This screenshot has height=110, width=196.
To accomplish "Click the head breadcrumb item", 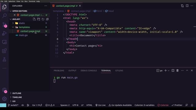I will 109,11.
